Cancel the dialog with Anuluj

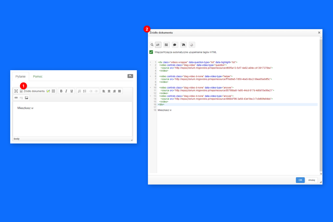click(312, 180)
